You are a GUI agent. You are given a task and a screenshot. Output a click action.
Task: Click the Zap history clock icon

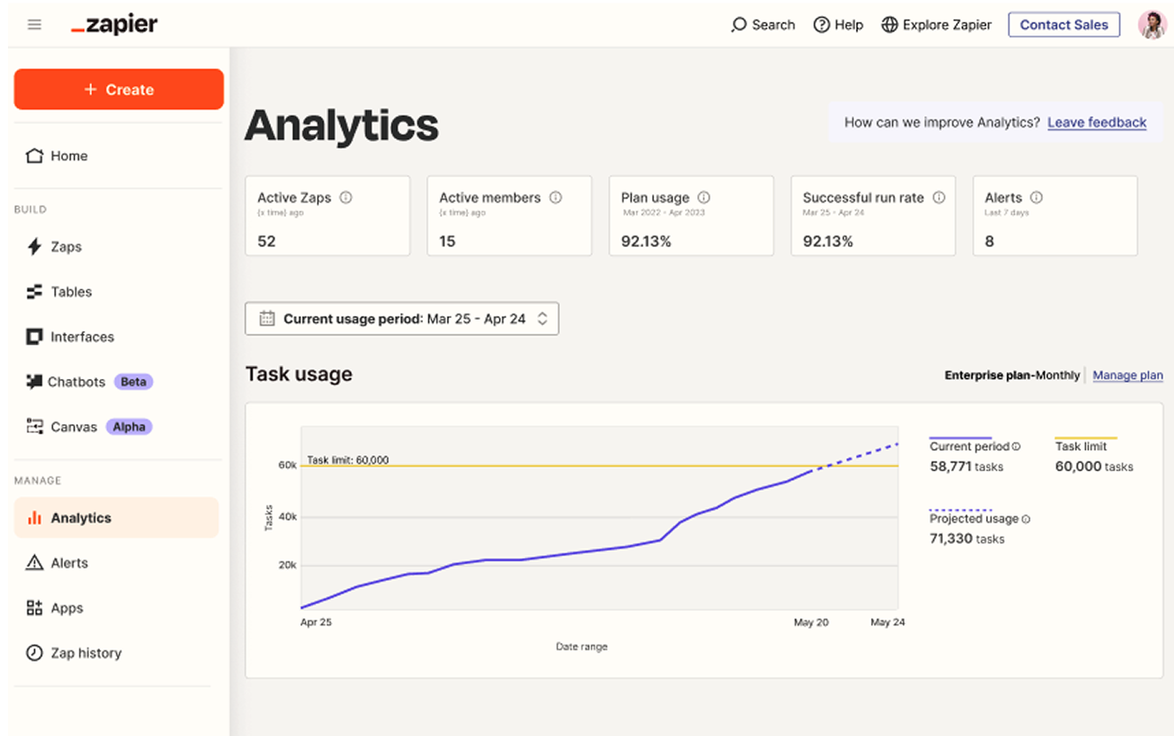35,653
